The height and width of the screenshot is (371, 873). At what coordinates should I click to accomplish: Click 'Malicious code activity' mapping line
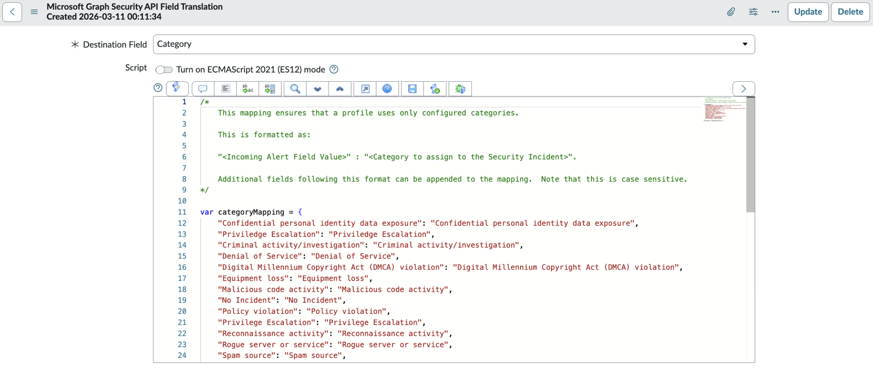[335, 289]
